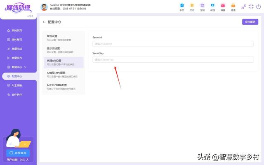Focus the SecretKey input field

[173, 59]
